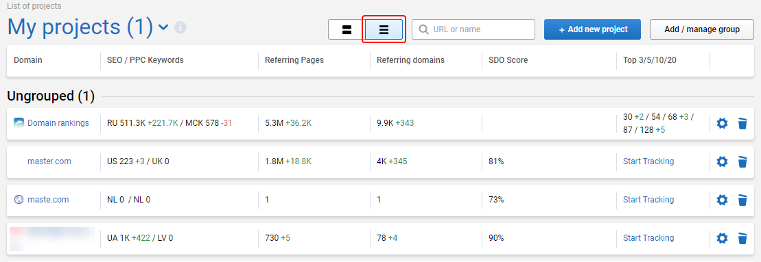
Task: Delete the Domain rankings project via trash icon
Action: click(x=742, y=123)
